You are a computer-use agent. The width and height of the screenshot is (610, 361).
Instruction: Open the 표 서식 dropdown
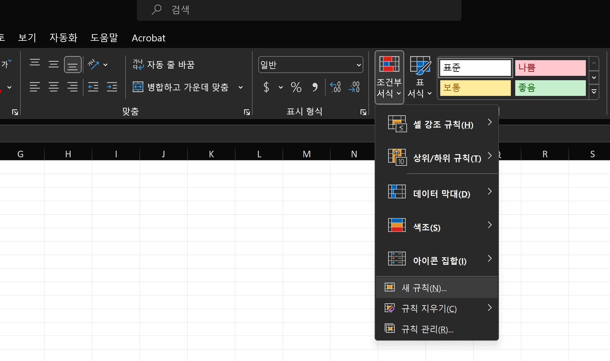[x=420, y=77]
